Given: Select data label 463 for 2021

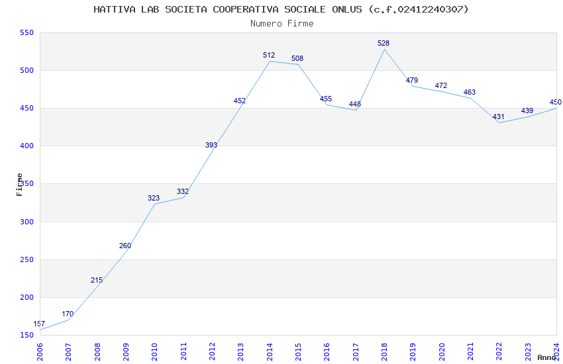Looking at the screenshot, I should click(x=470, y=92).
